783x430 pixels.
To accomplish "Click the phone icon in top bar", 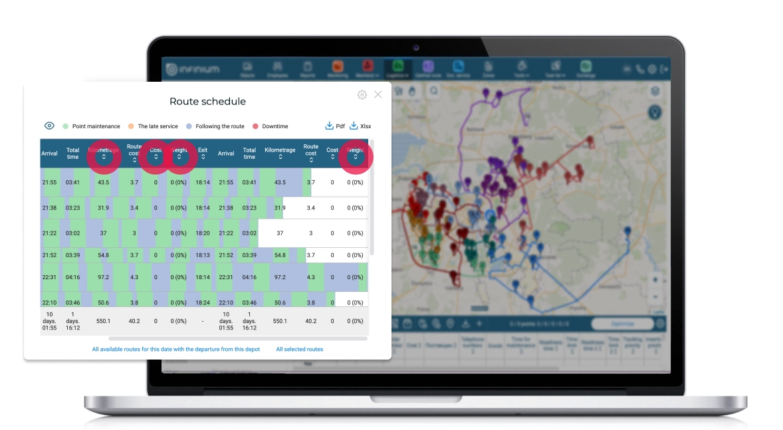I will click(x=639, y=68).
